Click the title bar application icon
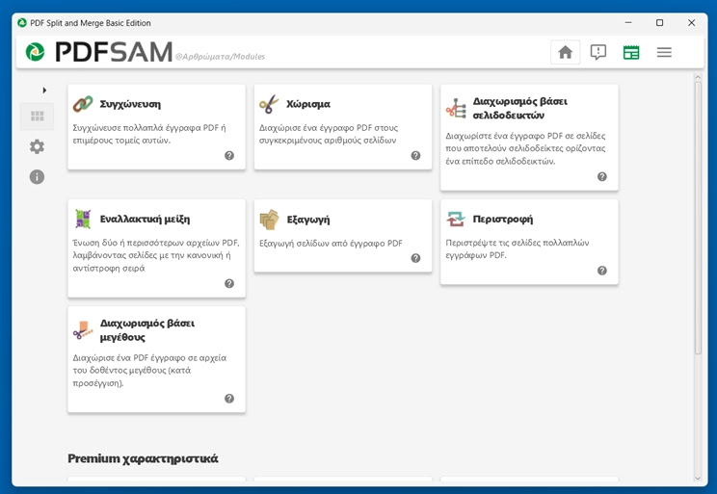The width and height of the screenshot is (717, 494). point(22,23)
